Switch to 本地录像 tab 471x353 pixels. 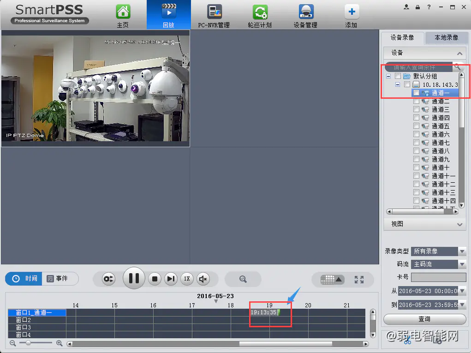pyautogui.click(x=446, y=38)
